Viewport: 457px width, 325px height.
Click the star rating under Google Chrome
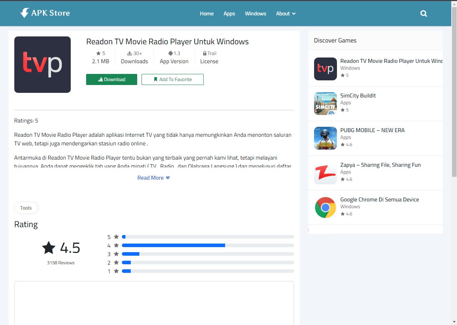[346, 214]
